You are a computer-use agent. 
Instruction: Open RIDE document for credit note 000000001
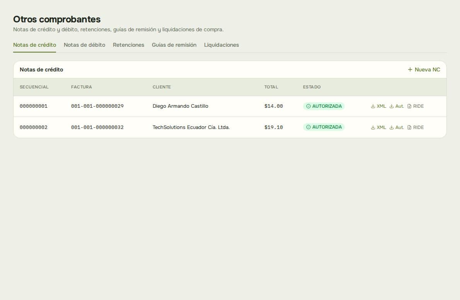[x=416, y=106]
